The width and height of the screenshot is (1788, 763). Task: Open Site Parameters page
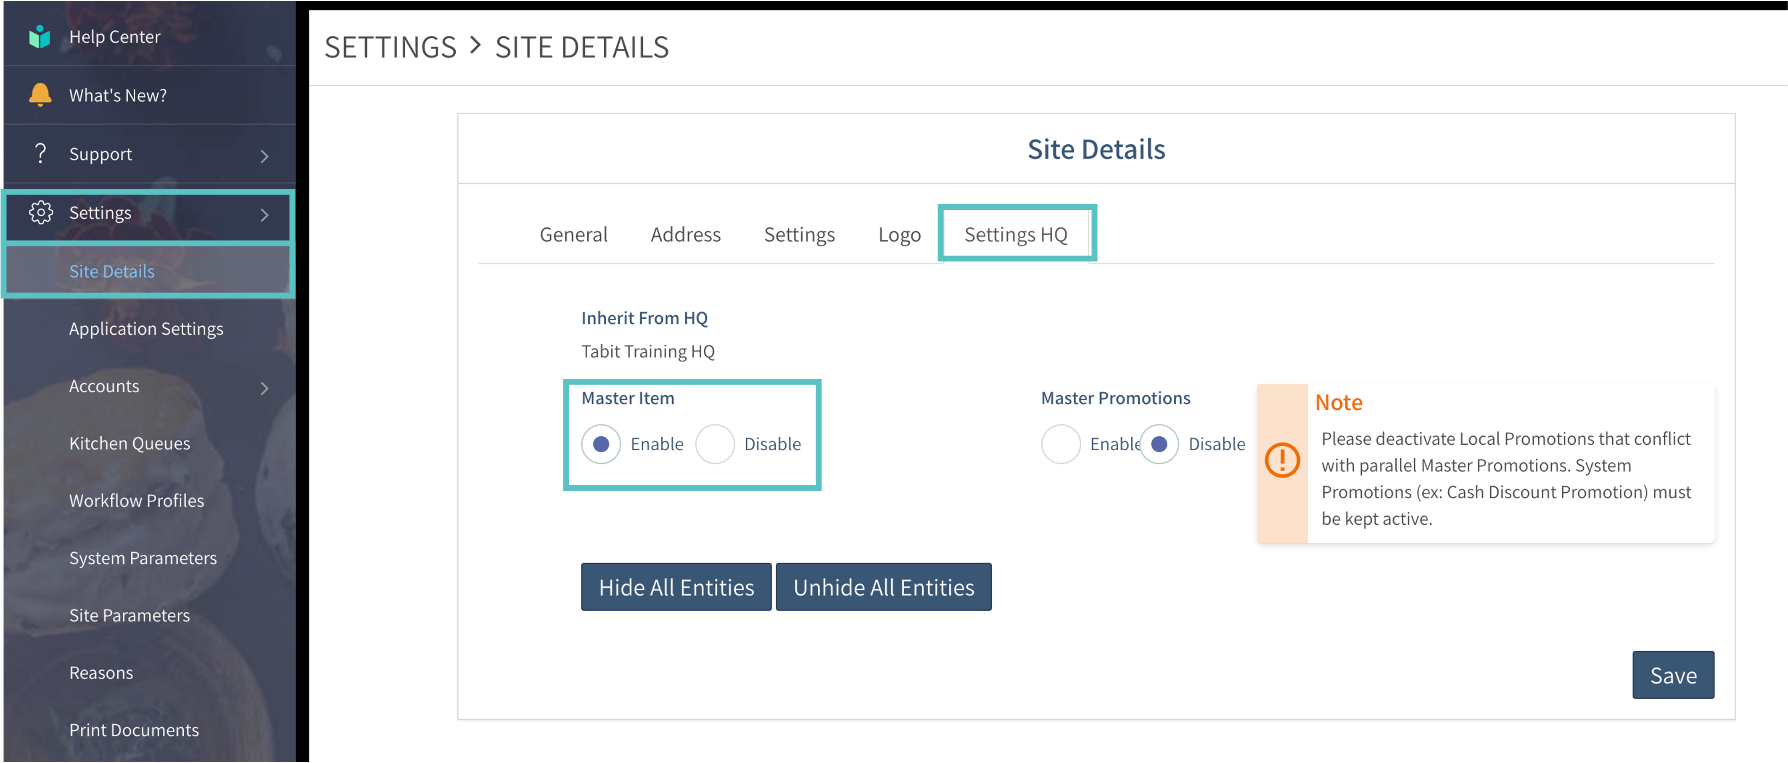pyautogui.click(x=129, y=616)
